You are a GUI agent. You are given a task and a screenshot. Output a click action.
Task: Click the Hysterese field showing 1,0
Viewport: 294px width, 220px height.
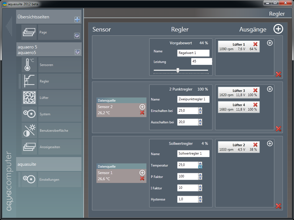pyautogui.click(x=188, y=199)
